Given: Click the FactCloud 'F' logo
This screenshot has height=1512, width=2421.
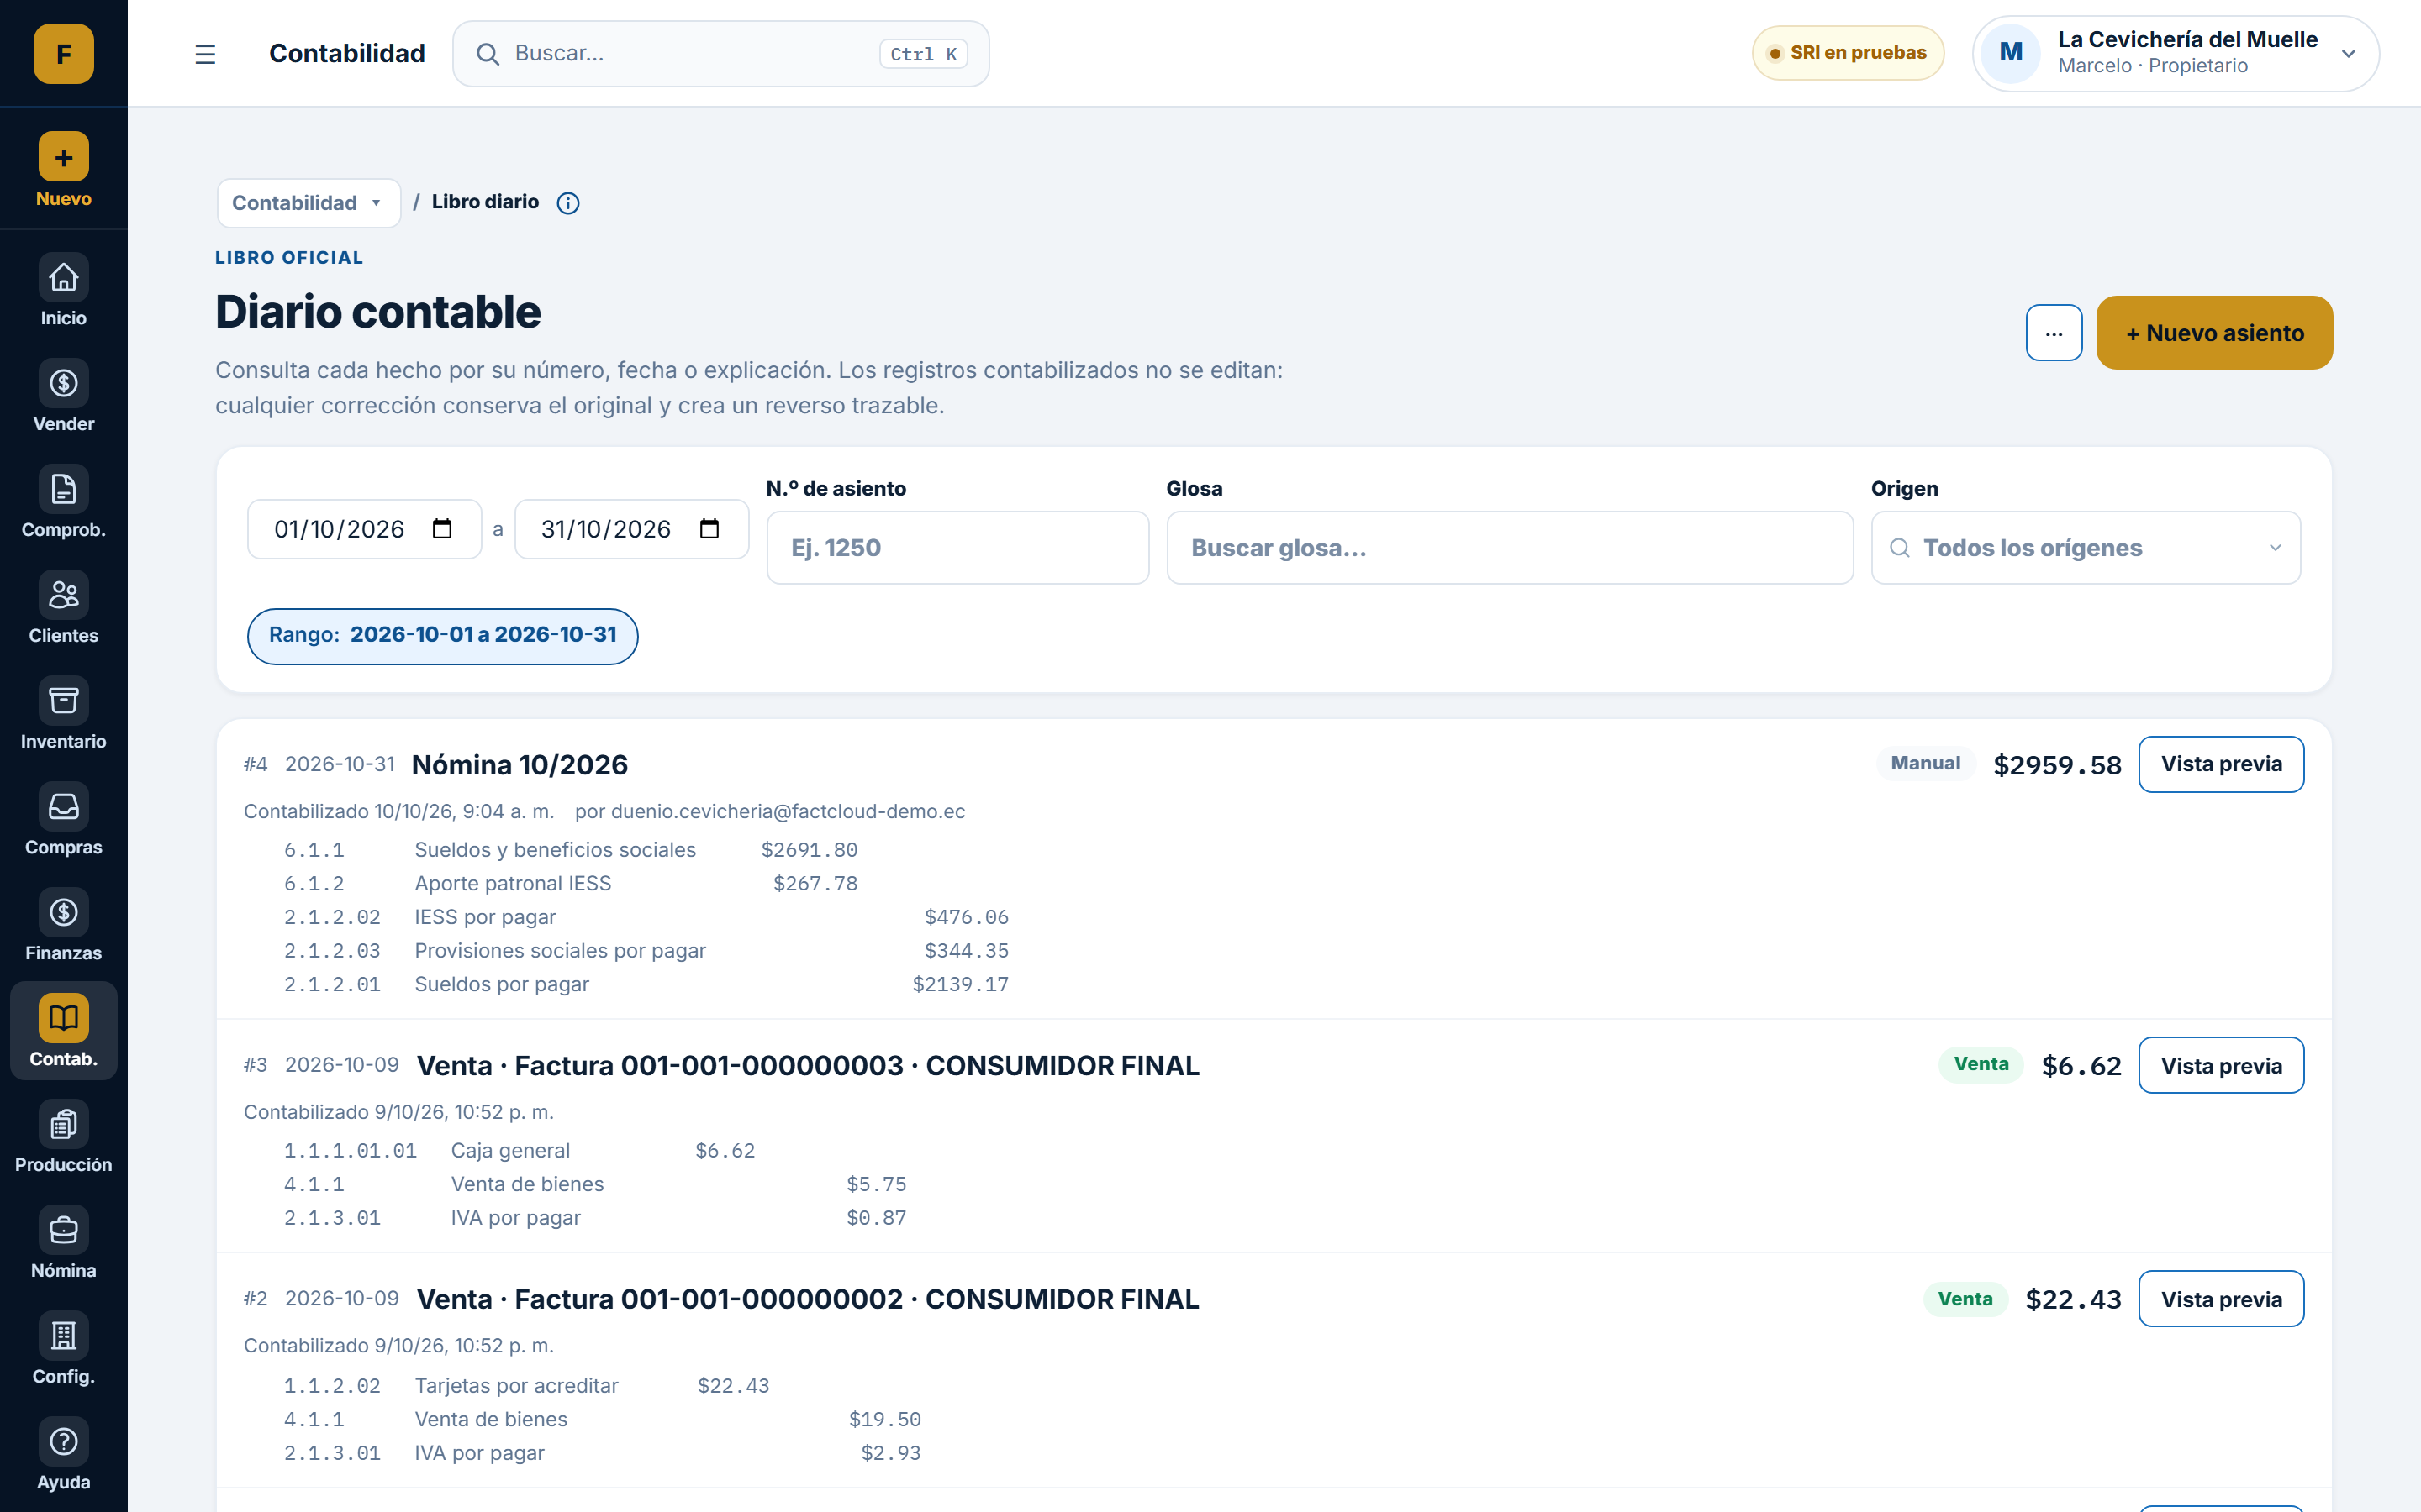Looking at the screenshot, I should click(63, 53).
